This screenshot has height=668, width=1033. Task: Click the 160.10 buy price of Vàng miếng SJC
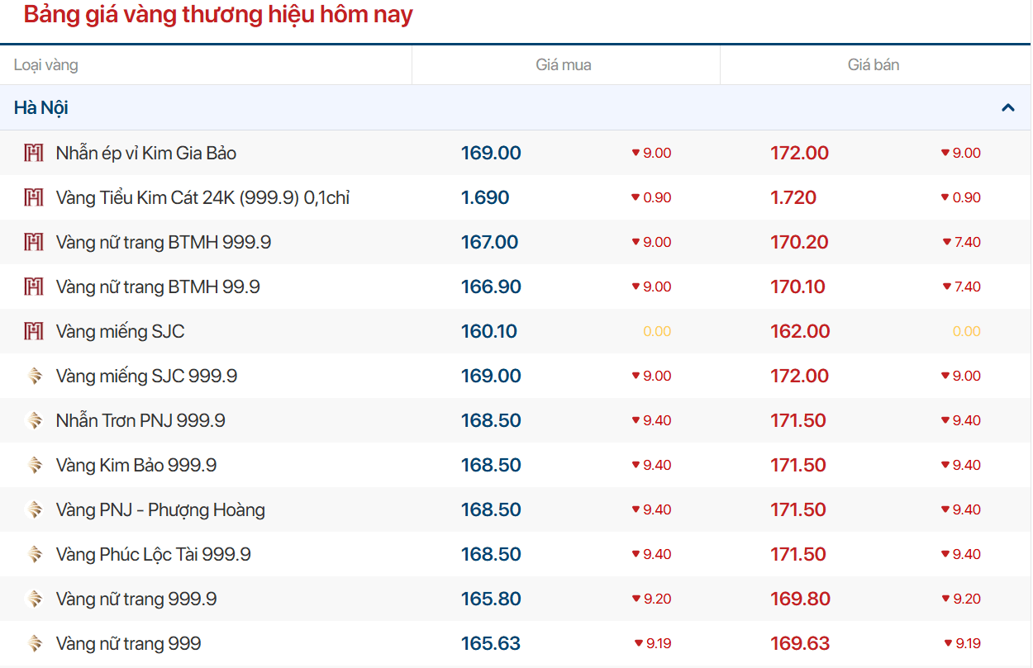[489, 331]
